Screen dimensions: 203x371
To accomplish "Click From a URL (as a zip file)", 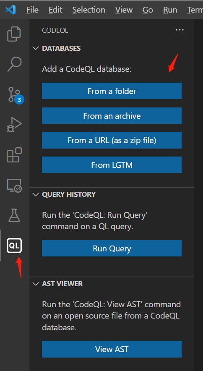I will tap(112, 140).
